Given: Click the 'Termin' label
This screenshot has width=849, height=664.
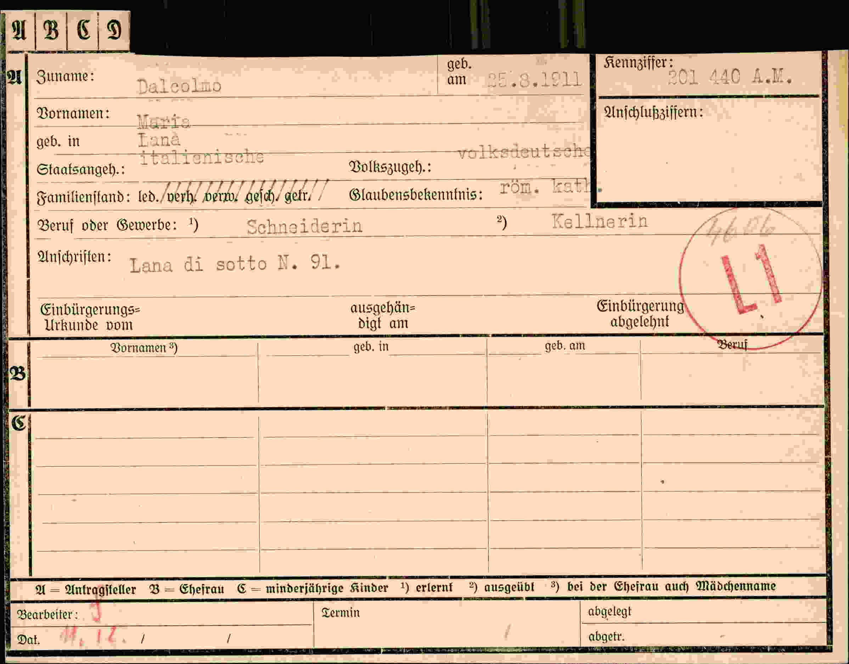Looking at the screenshot, I should tap(341, 613).
